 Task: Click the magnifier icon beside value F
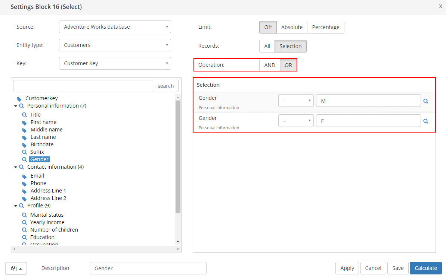tap(425, 121)
